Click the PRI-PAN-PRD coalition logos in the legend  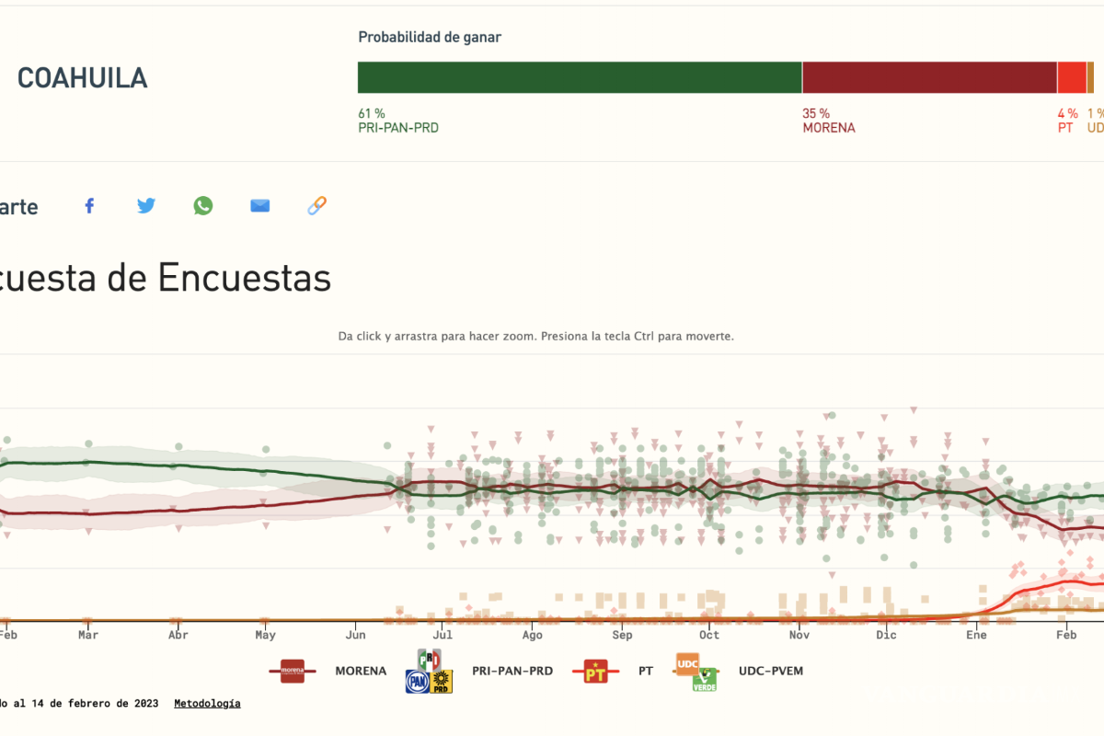[429, 671]
